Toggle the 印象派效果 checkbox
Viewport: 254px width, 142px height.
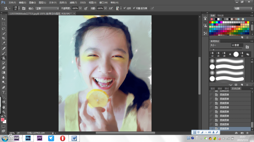coord(134,8)
